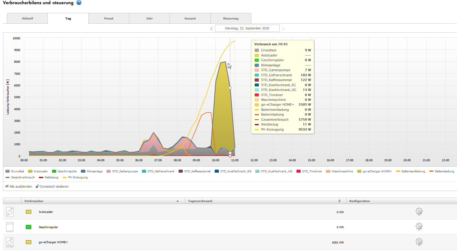Click the Dynamisch skalieren option
This screenshot has width=457, height=251.
(52, 186)
